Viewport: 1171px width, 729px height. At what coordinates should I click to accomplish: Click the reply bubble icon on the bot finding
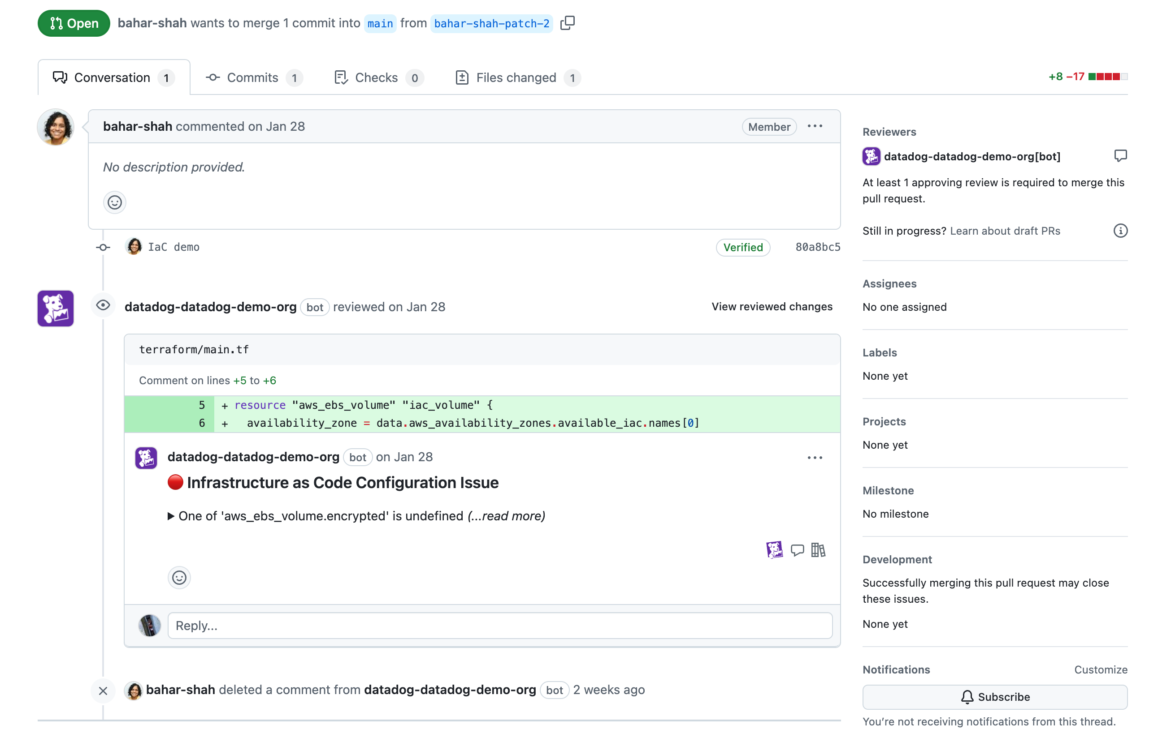click(798, 549)
